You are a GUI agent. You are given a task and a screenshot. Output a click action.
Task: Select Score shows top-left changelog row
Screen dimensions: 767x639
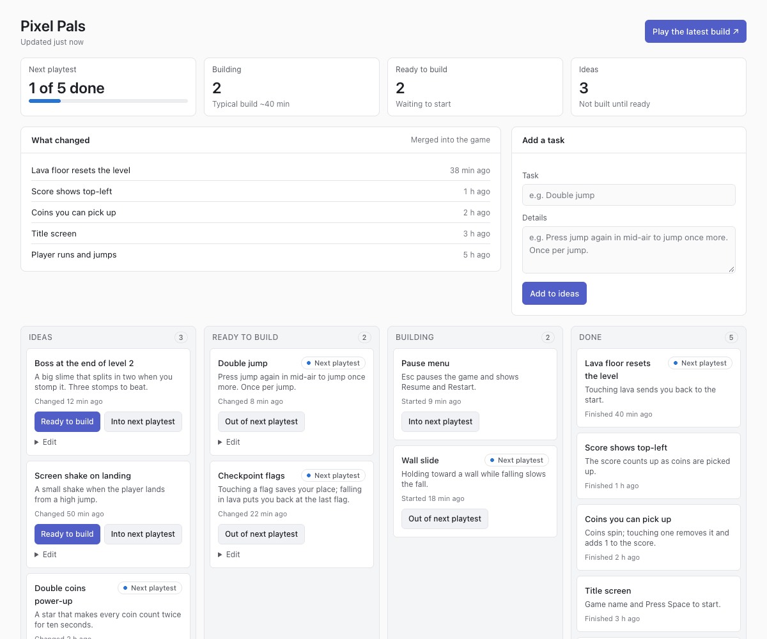click(x=261, y=192)
